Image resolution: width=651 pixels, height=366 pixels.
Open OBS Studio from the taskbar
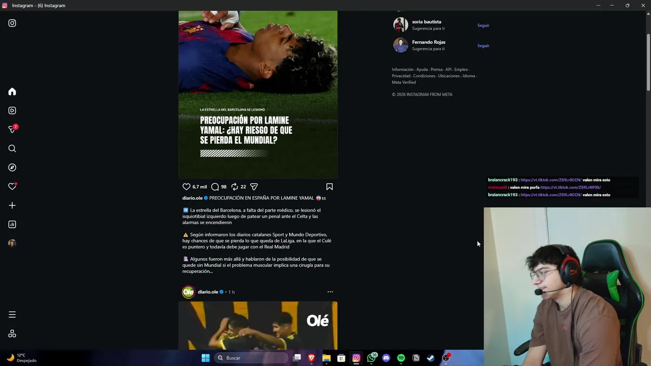click(x=446, y=358)
